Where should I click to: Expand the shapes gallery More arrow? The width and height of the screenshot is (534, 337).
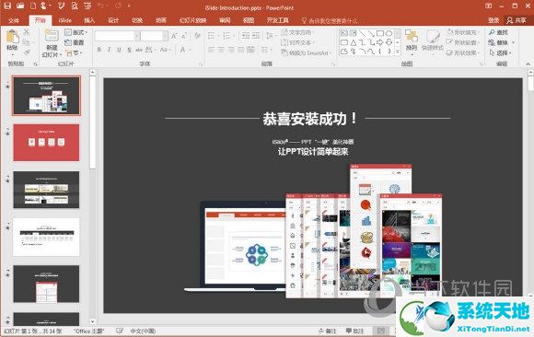point(398,52)
